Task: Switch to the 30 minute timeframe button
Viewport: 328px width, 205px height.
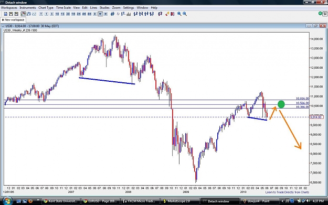Action: coord(68,14)
